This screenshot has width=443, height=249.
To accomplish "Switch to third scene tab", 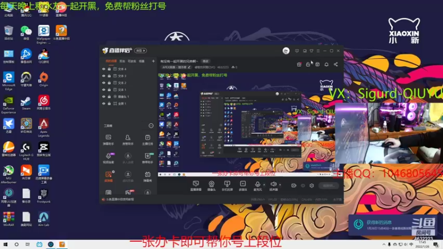I will pyautogui.click(x=132, y=61).
